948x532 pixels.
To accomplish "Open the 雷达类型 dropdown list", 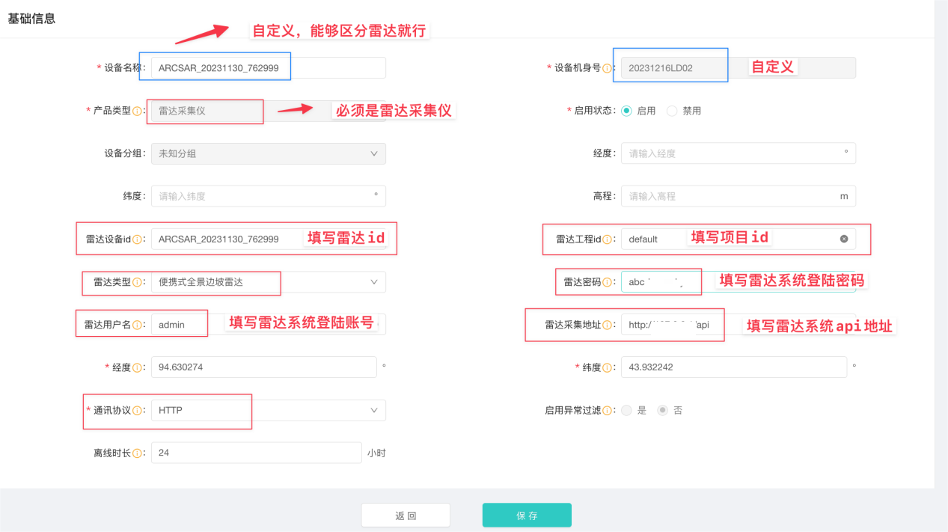I will click(x=268, y=282).
